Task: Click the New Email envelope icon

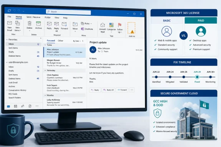Action: [x=10, y=23]
